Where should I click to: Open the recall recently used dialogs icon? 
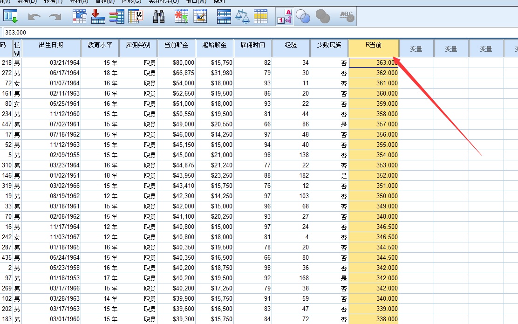point(10,16)
